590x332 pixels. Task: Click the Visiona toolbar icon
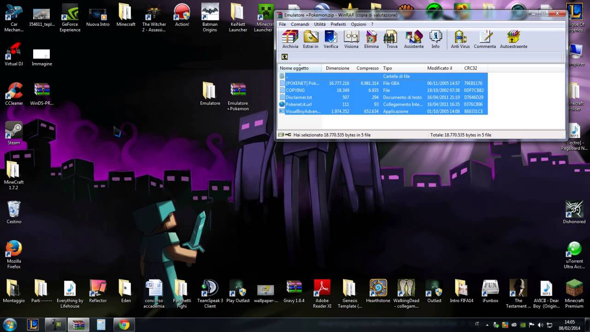coord(351,39)
